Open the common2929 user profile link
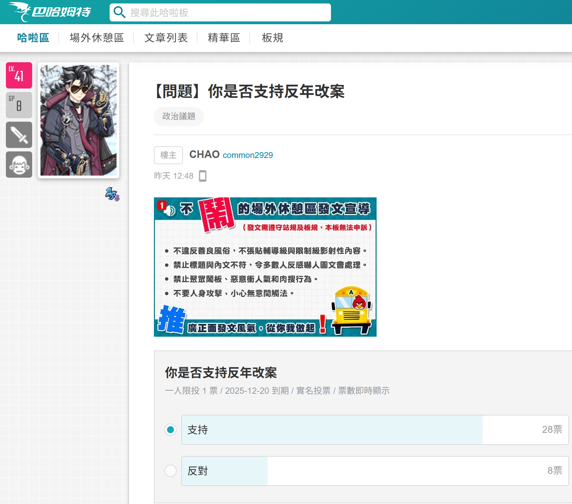572x504 pixels. click(x=248, y=155)
